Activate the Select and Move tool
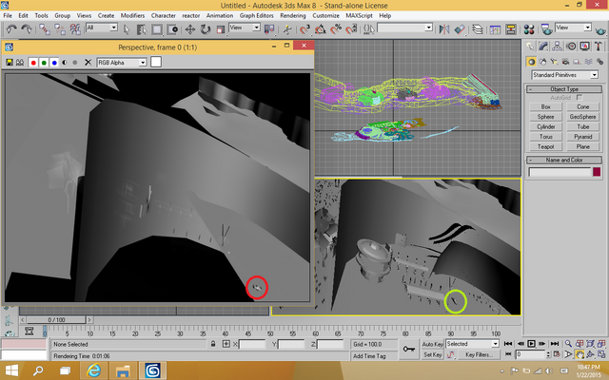 point(190,29)
